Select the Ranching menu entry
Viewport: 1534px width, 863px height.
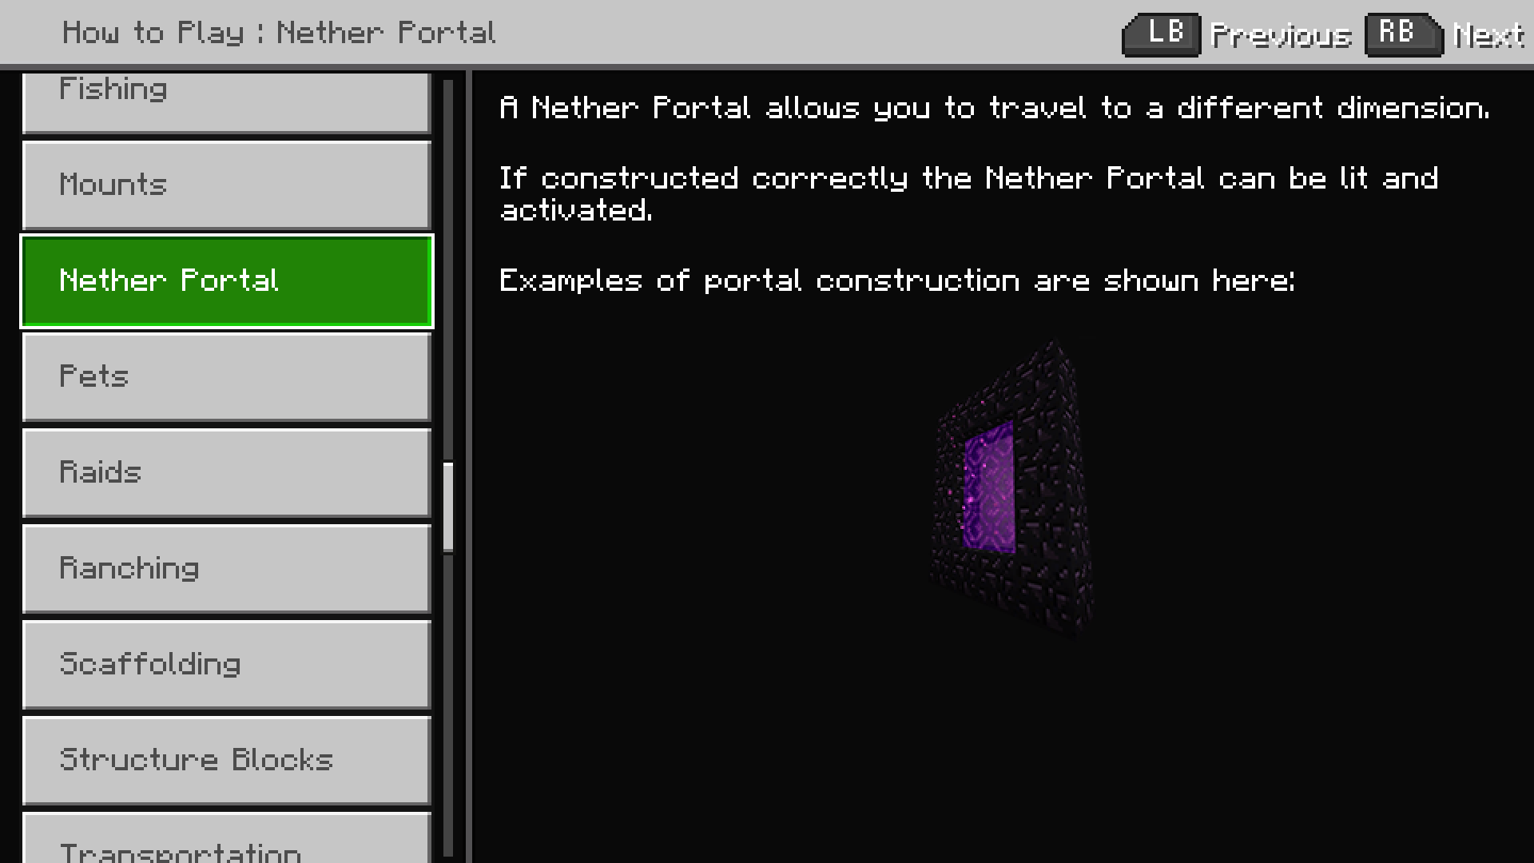pos(225,568)
